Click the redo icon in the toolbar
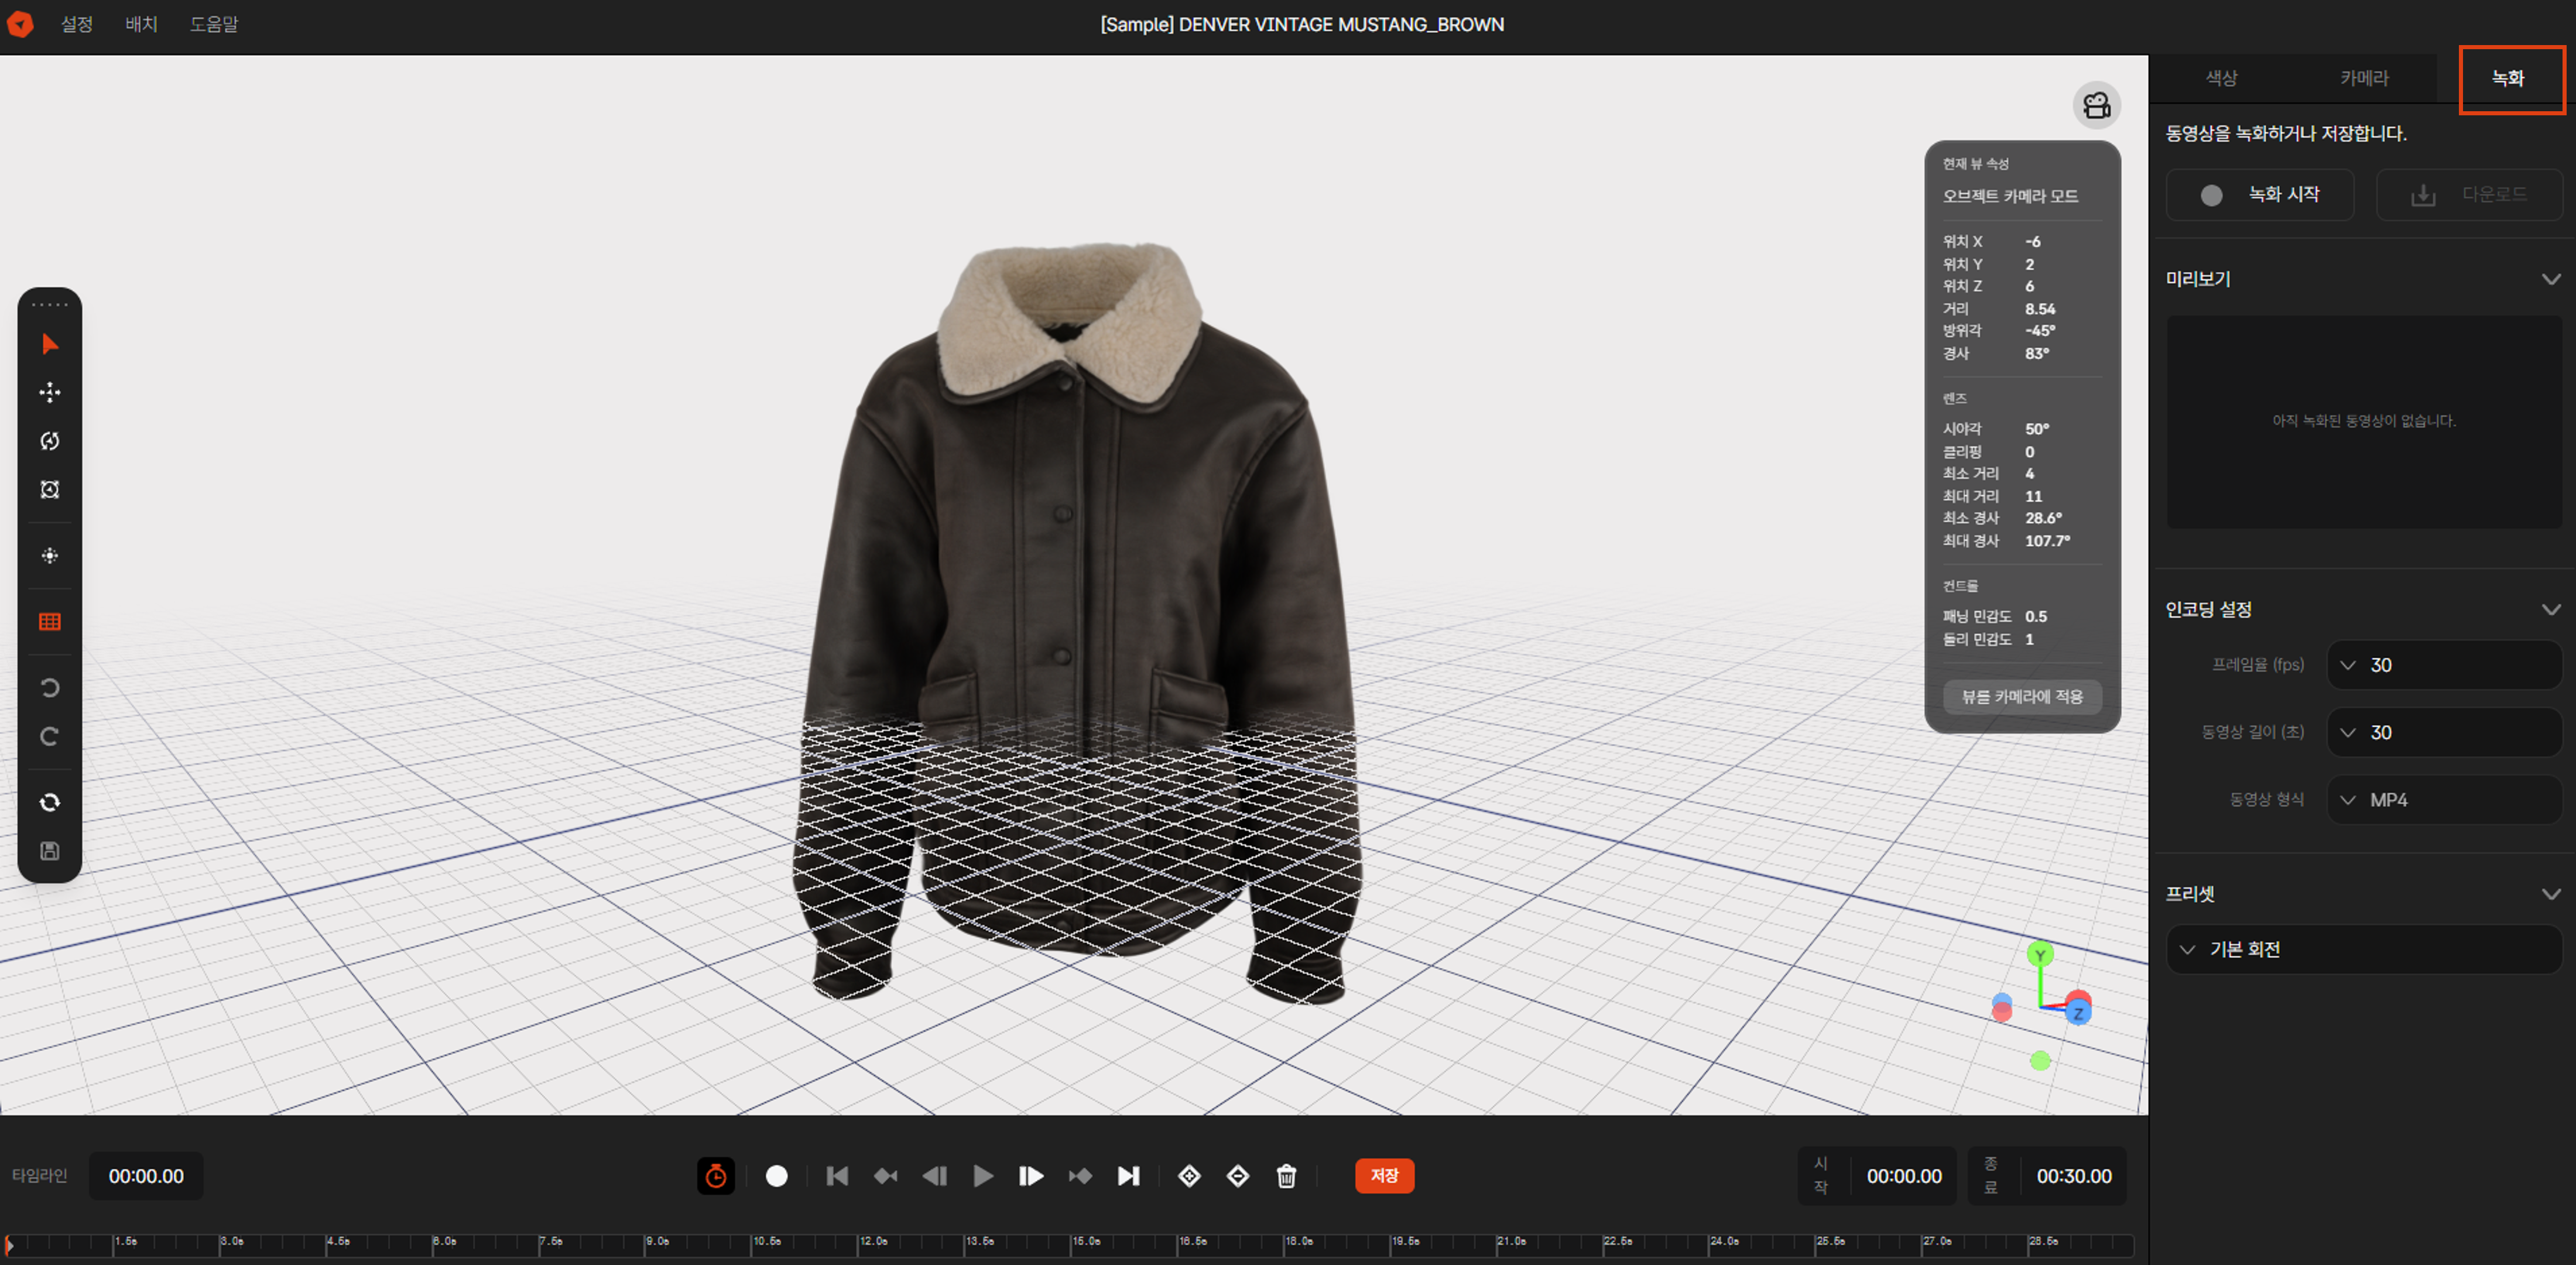Image resolution: width=2576 pixels, height=1265 pixels. click(49, 737)
